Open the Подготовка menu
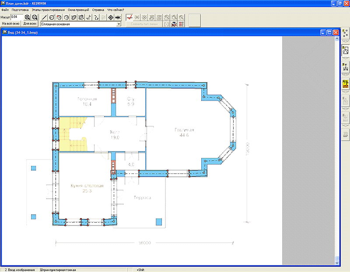350x272 pixels. pyautogui.click(x=20, y=10)
